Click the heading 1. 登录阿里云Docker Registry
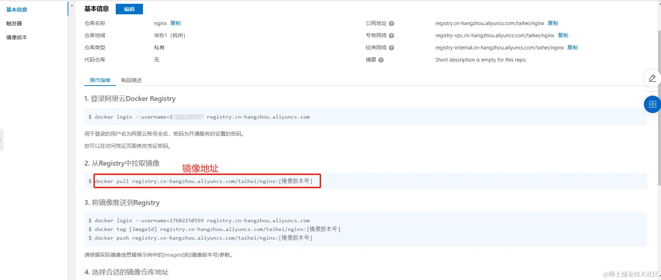Screen dimensions: 661x280 coord(130,99)
